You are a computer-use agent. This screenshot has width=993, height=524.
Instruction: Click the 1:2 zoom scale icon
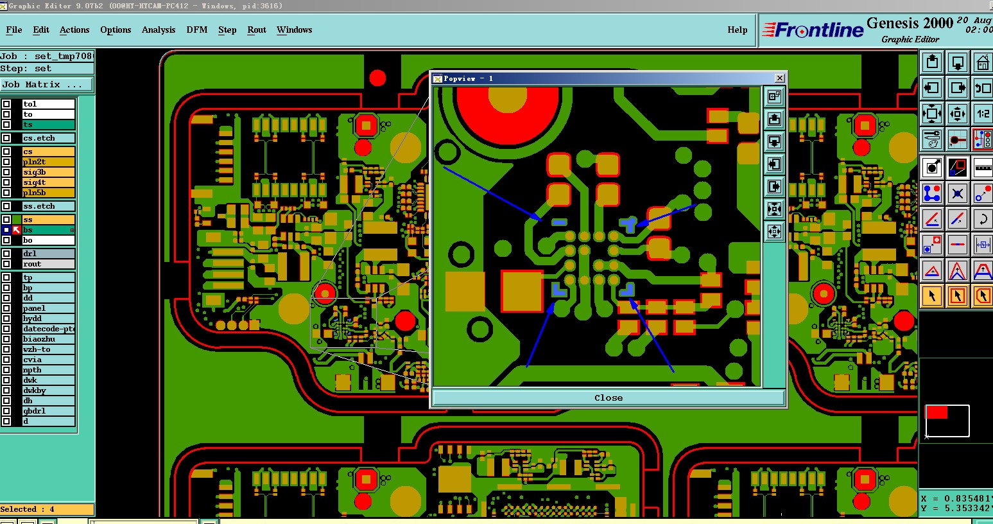tap(983, 114)
